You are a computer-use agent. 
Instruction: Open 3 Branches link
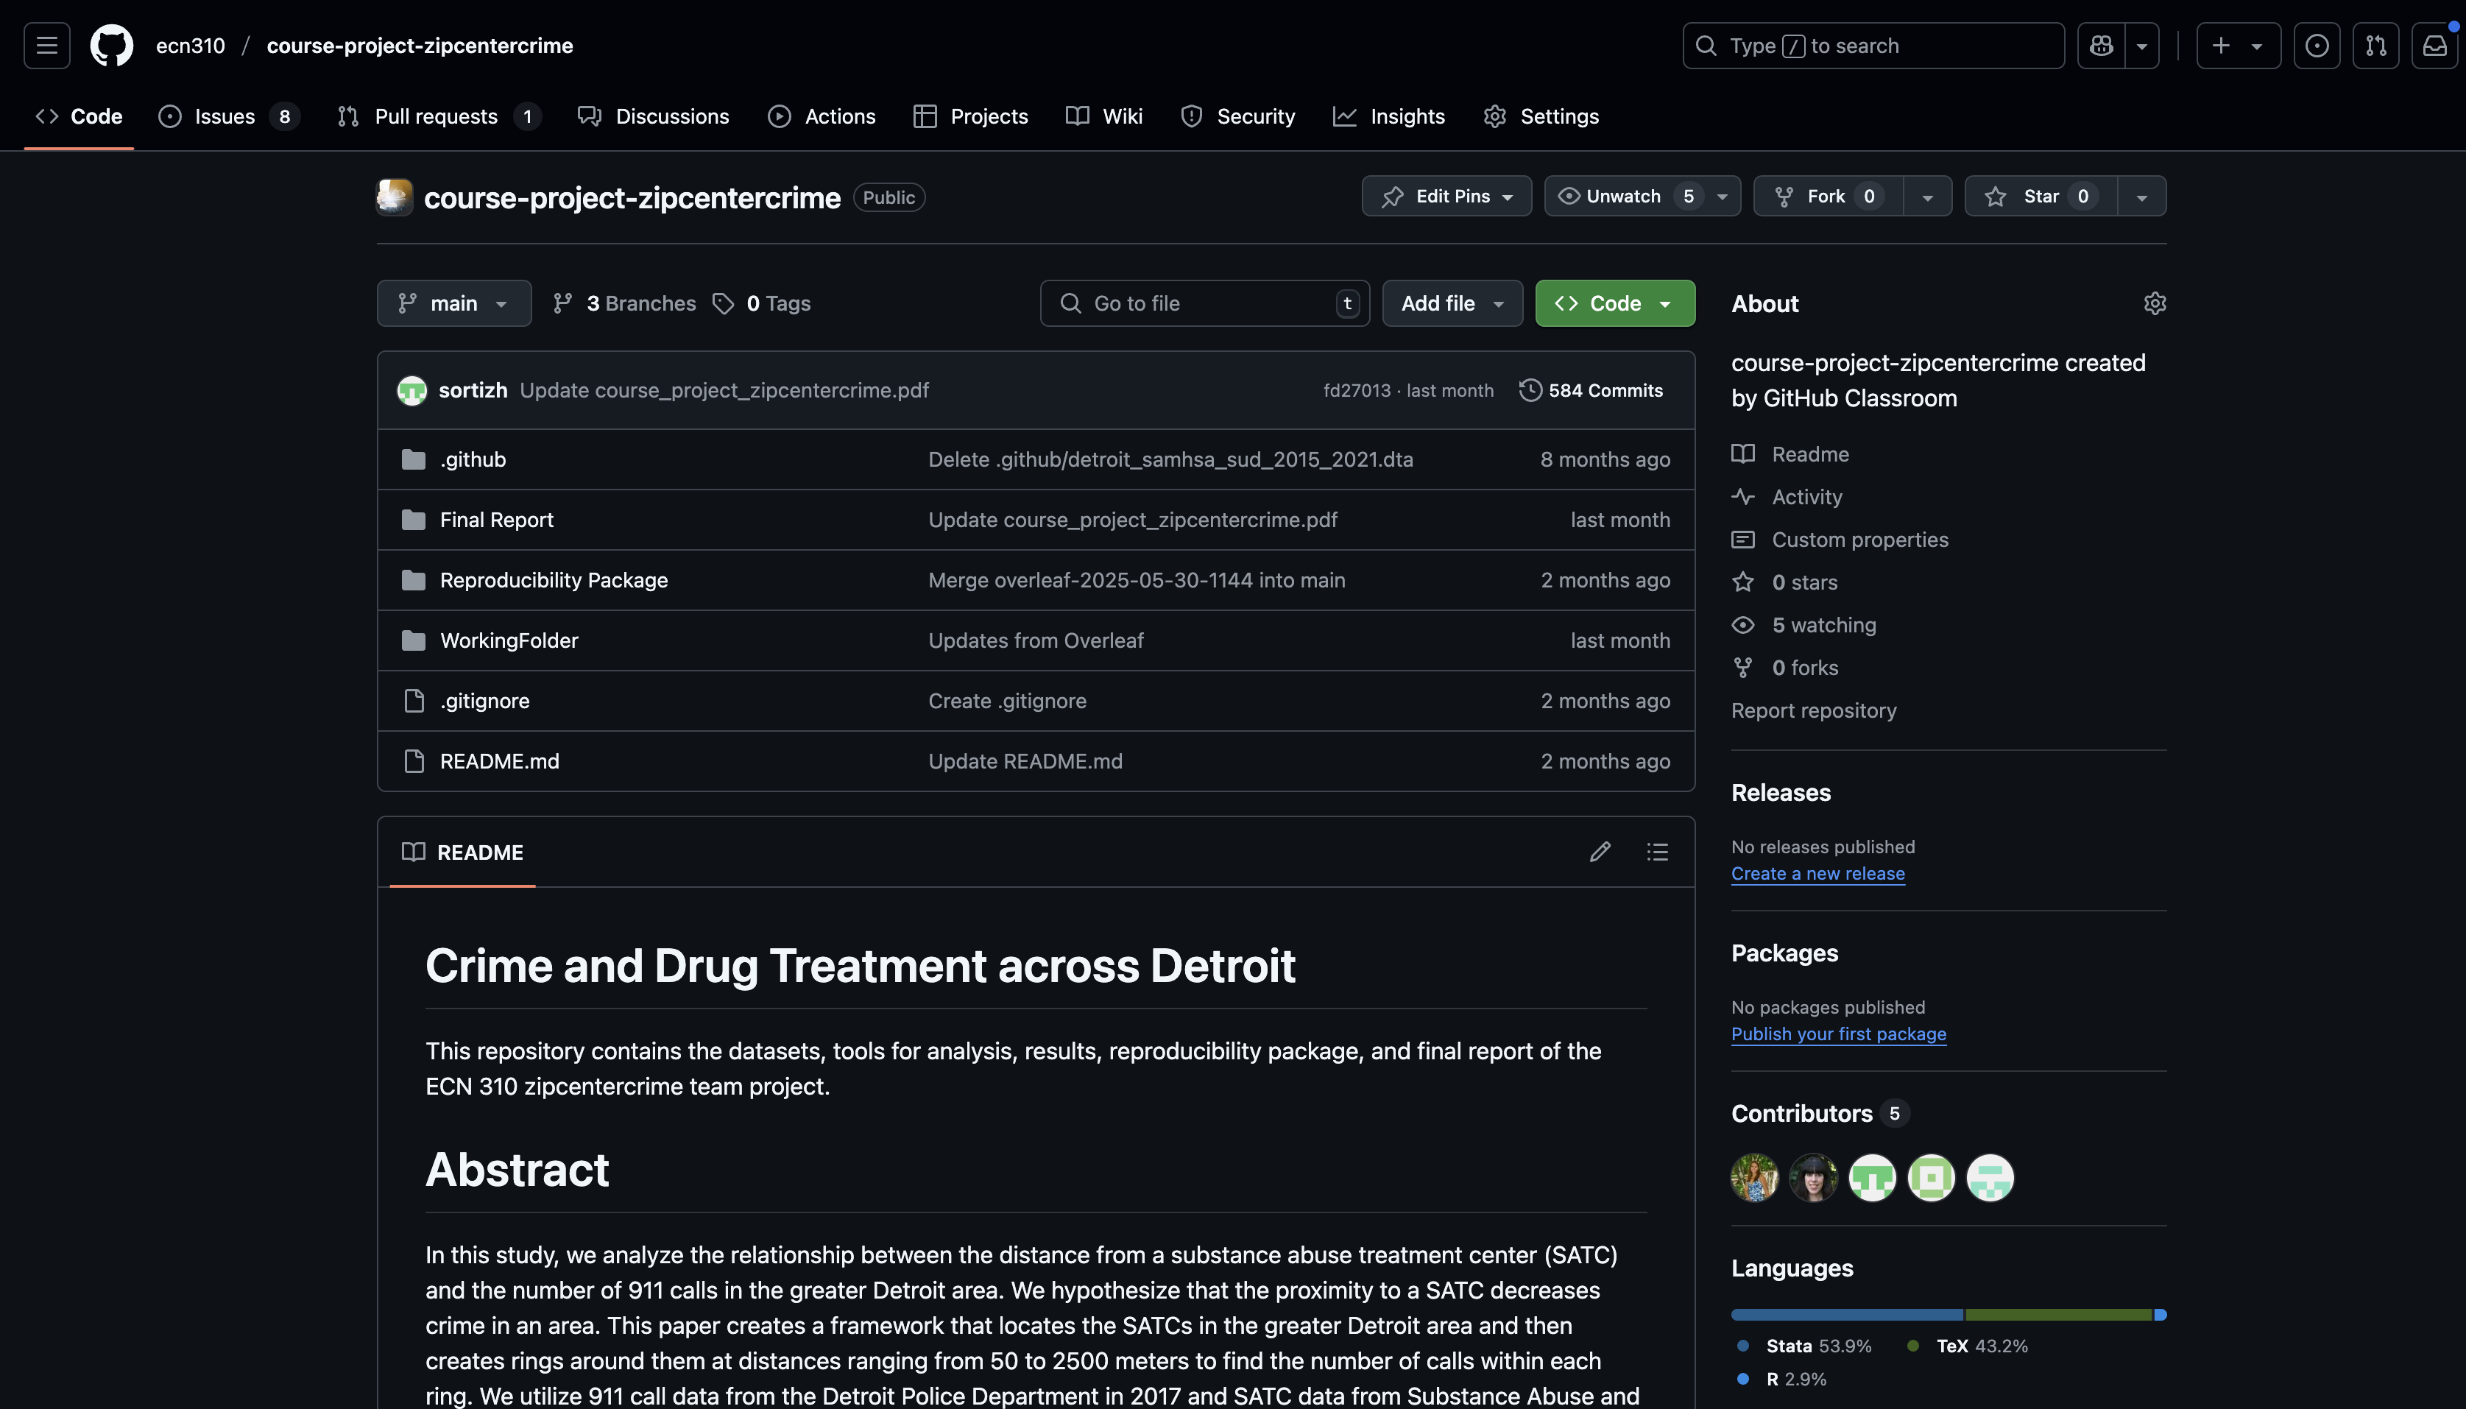[x=624, y=304]
